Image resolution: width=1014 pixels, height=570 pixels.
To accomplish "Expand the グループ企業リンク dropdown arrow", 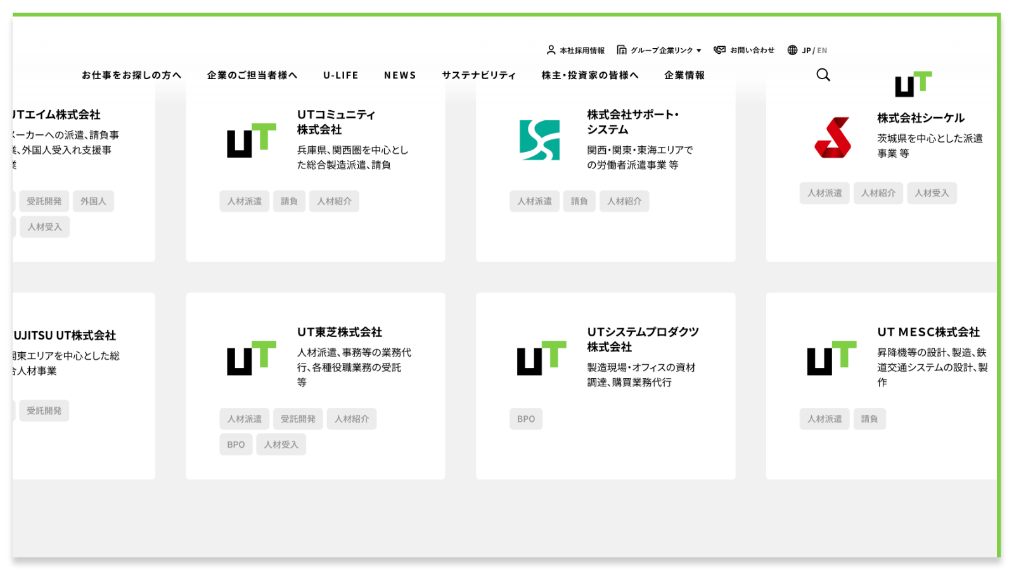I will point(699,51).
